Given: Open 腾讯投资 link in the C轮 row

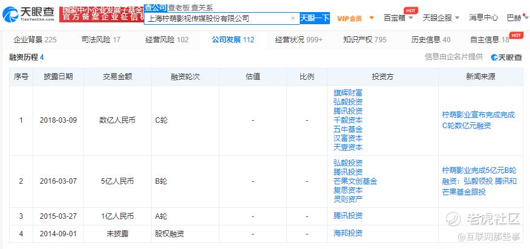Looking at the screenshot, I should (x=348, y=111).
